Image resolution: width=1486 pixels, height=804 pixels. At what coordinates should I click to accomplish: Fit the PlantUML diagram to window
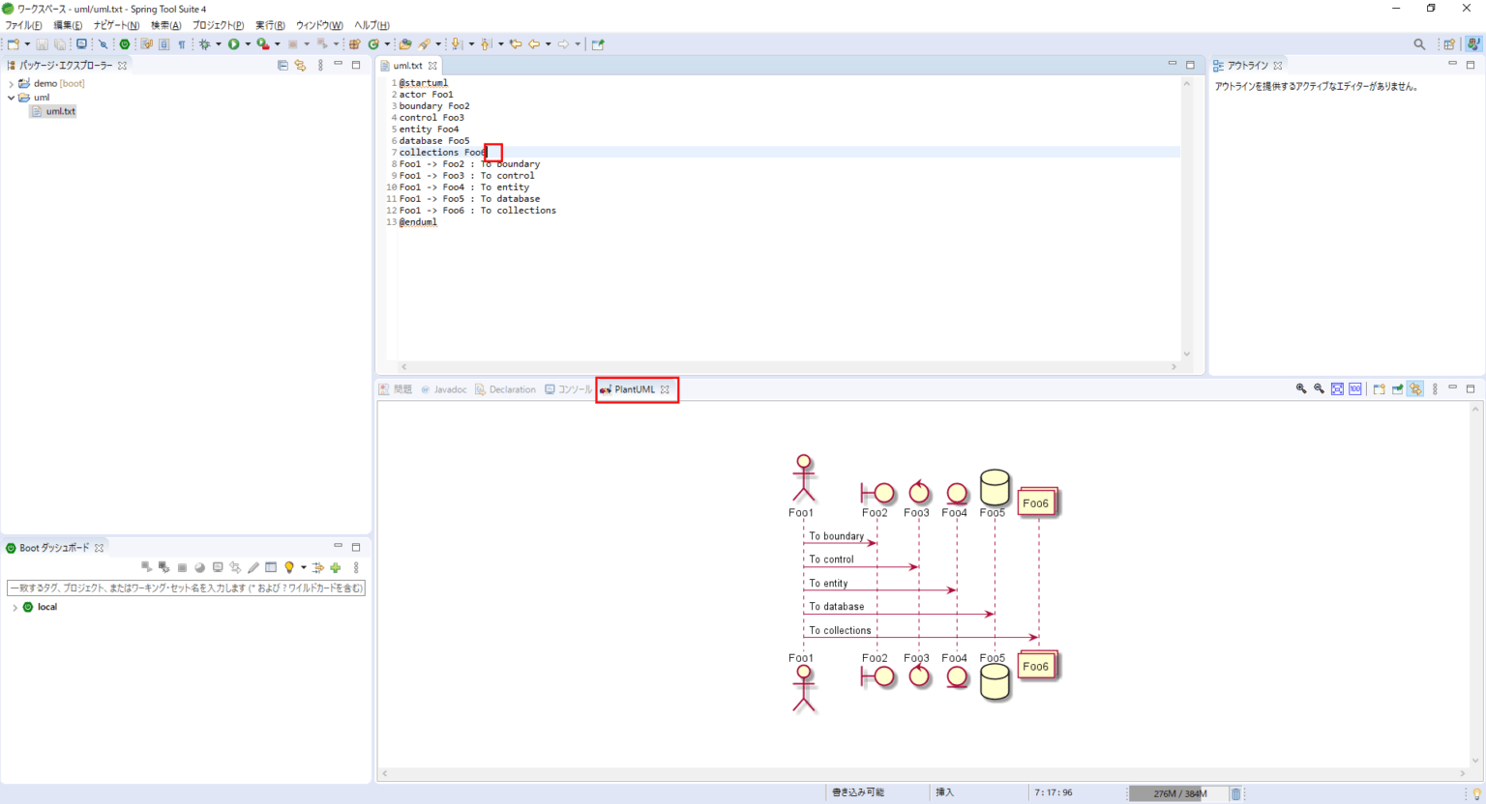point(1336,388)
